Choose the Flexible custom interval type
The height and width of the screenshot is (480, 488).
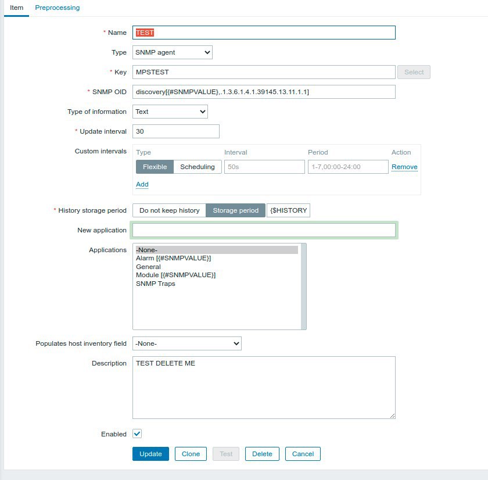155,167
